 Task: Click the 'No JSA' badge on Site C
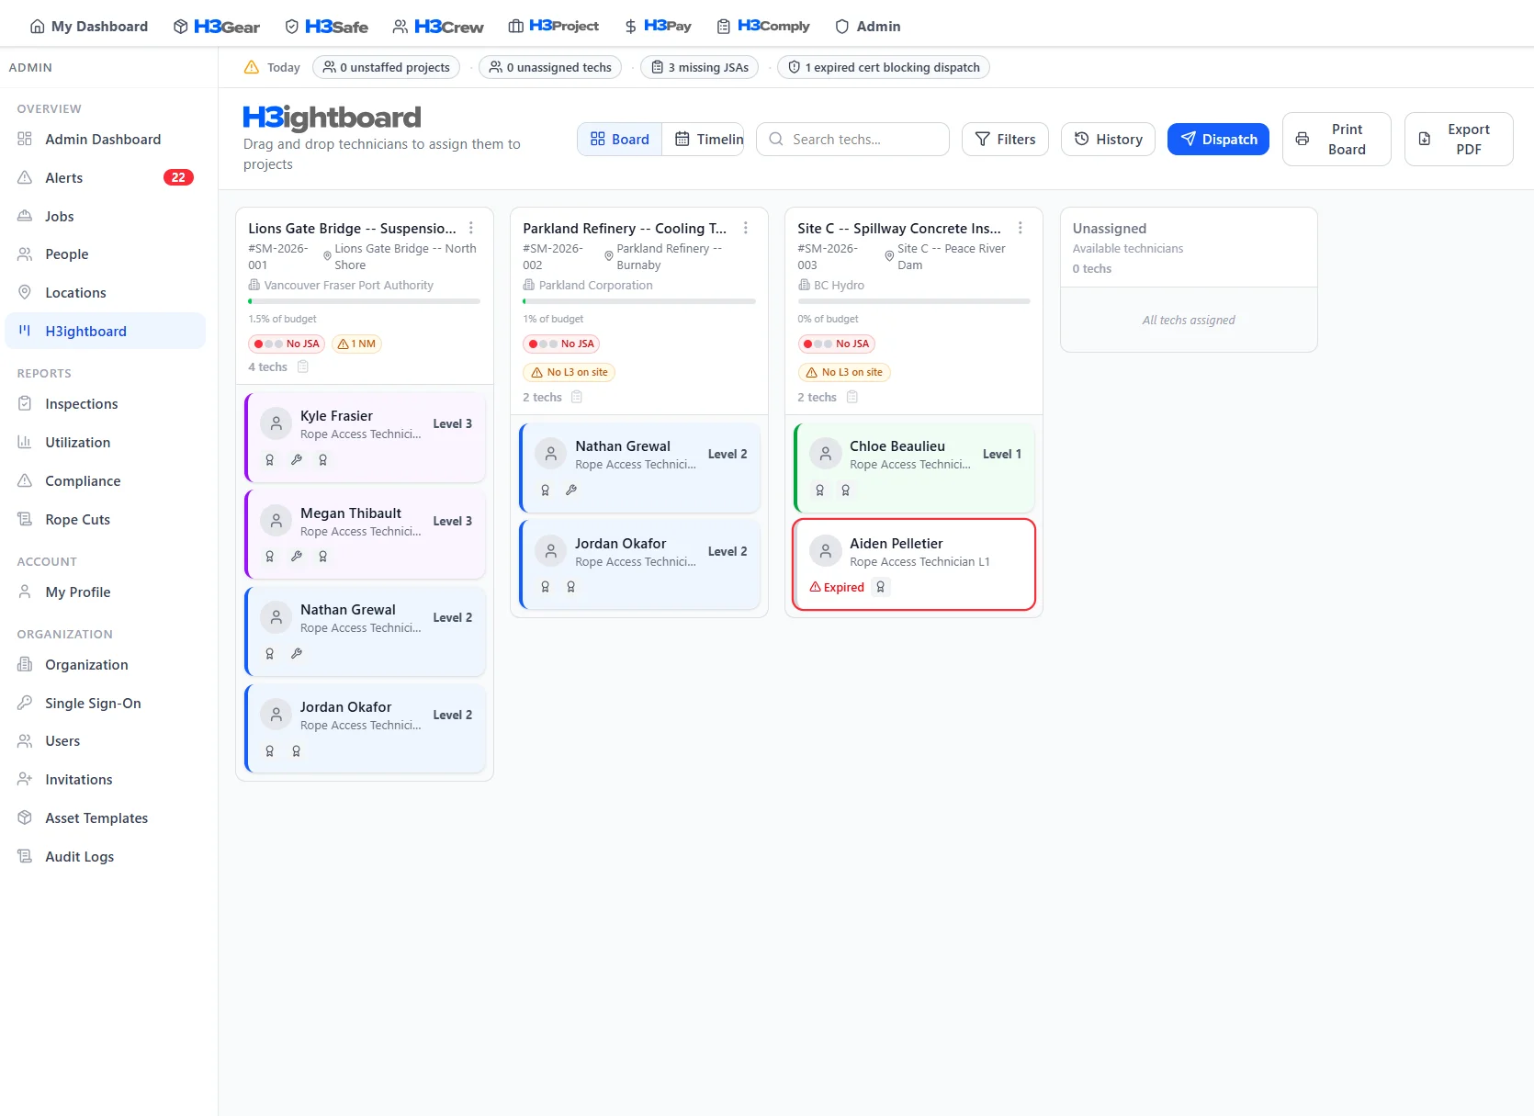point(836,344)
